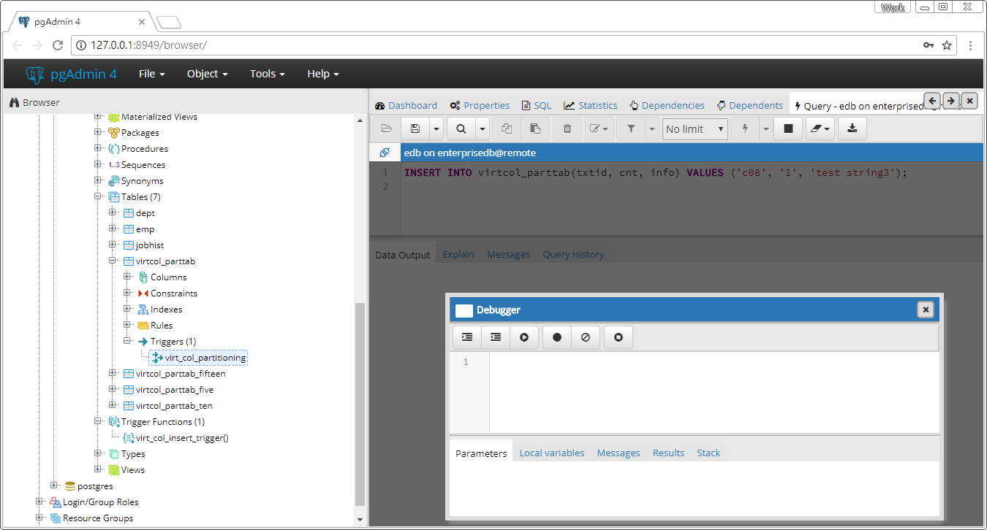This screenshot has height=530, width=987.
Task: Click the Execute lightning bolt icon
Action: pos(745,129)
